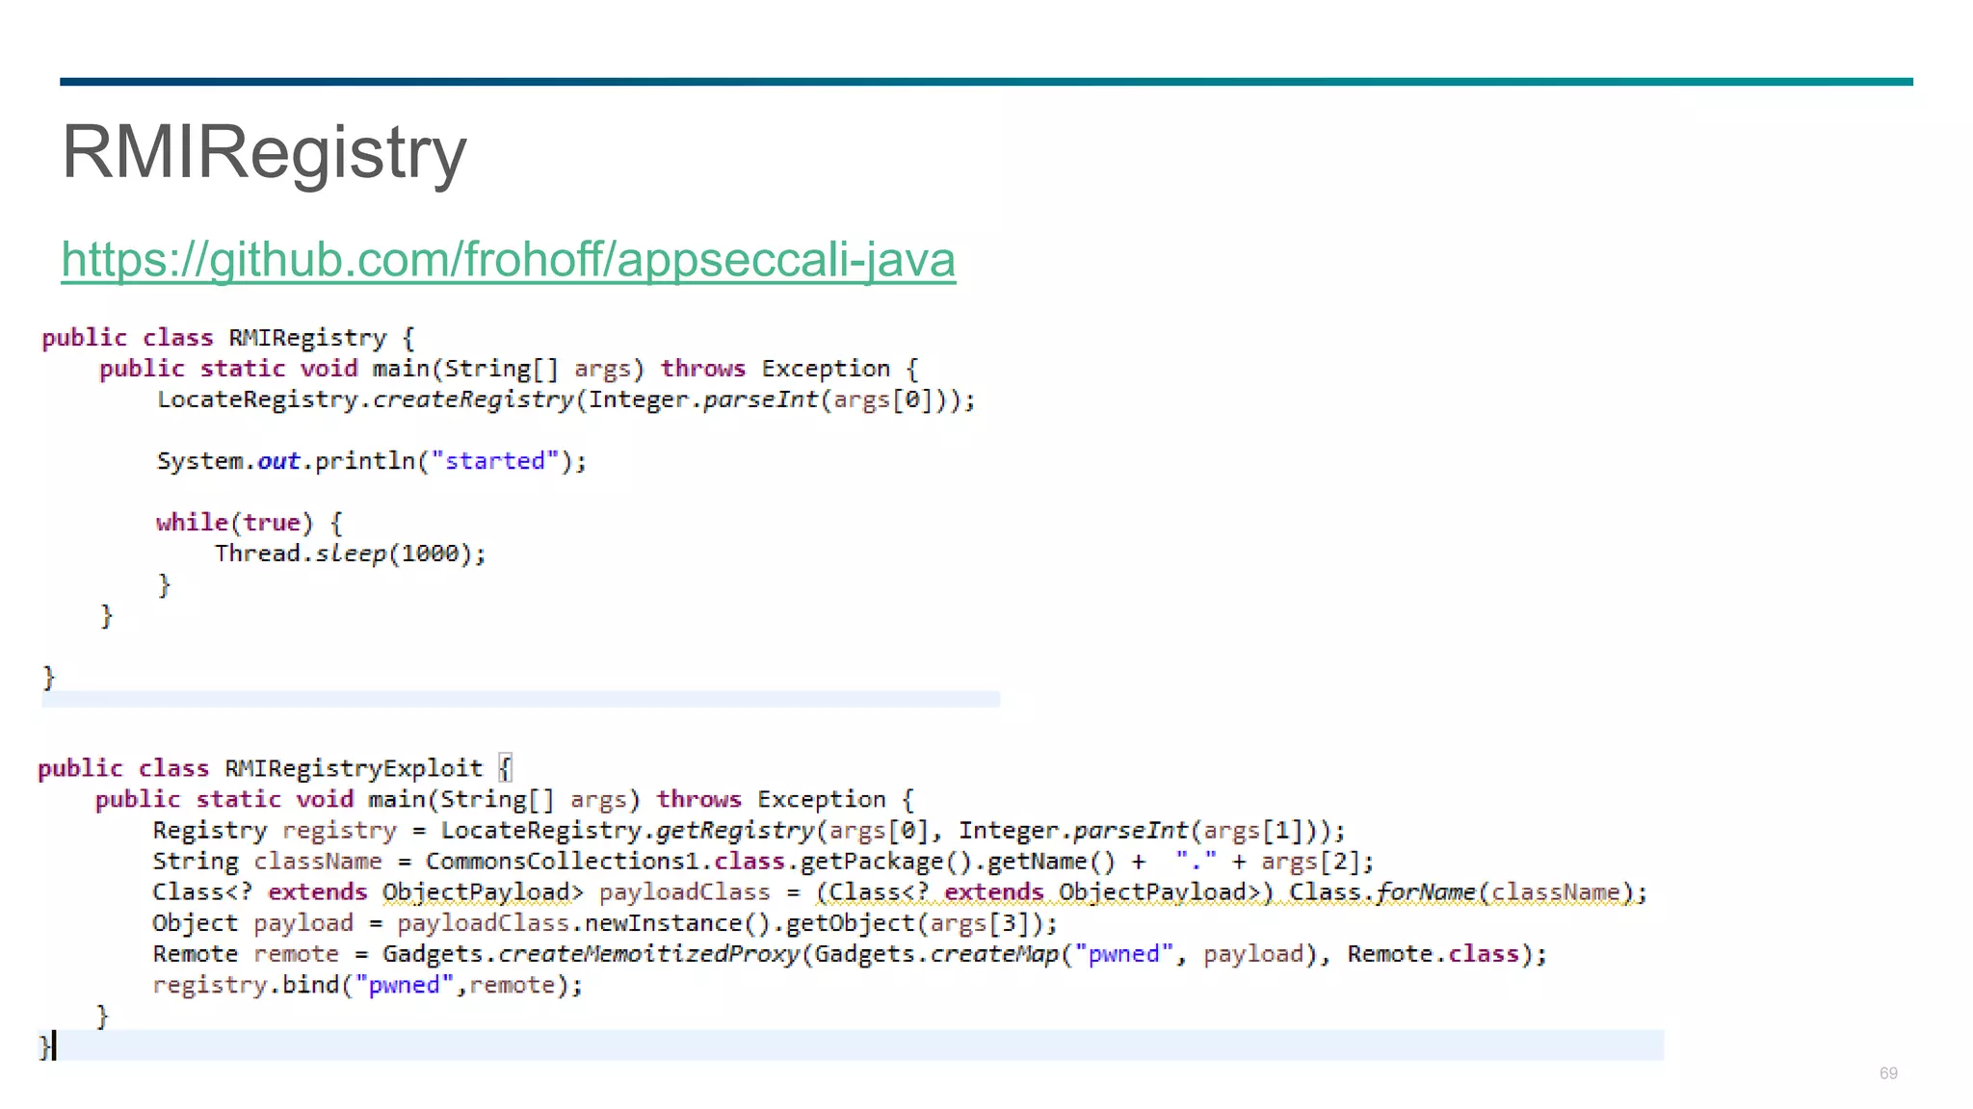Image resolution: width=1973 pixels, height=1109 pixels.
Task: Click the 'public class RMIRegistryExploit' line
Action: (276, 768)
